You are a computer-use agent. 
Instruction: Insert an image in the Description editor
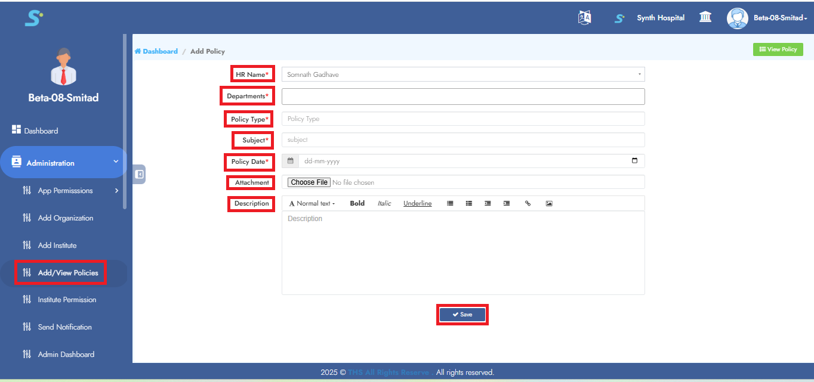(x=548, y=204)
